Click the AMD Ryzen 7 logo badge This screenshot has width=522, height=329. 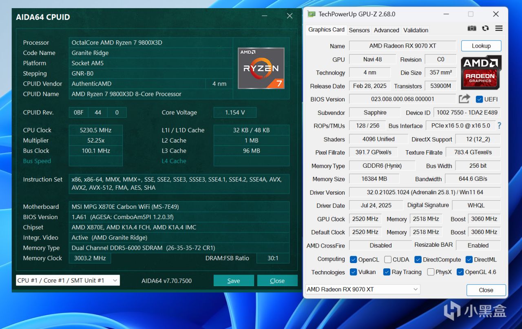pos(261,68)
